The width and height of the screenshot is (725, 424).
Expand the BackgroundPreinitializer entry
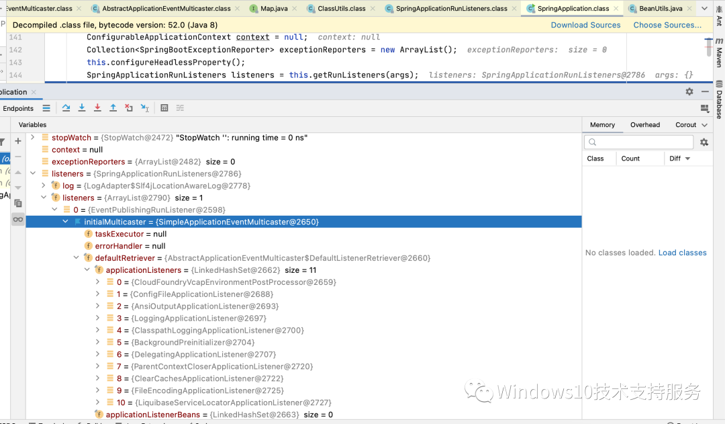97,342
